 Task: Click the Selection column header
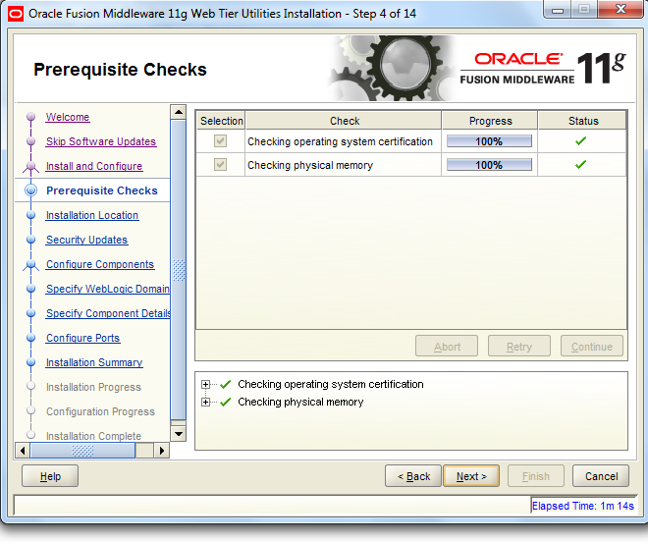[221, 121]
